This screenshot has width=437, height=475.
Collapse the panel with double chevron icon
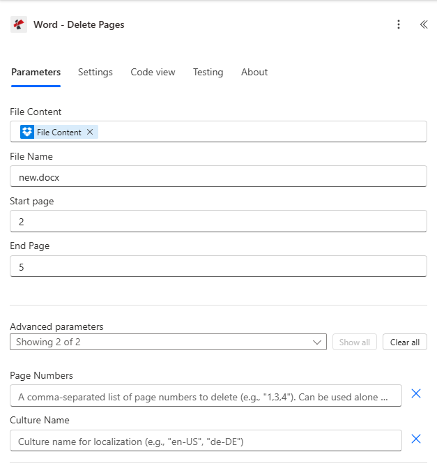(x=424, y=24)
